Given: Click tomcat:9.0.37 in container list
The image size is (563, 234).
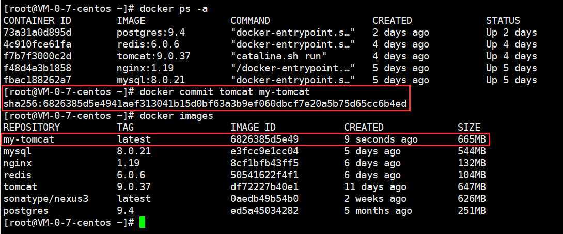Looking at the screenshot, I should point(154,56).
